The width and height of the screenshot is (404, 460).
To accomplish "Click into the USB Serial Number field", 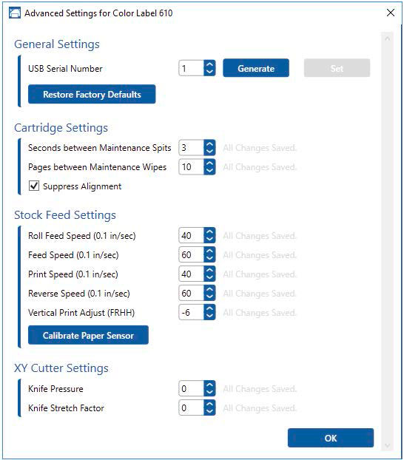I will coord(191,68).
